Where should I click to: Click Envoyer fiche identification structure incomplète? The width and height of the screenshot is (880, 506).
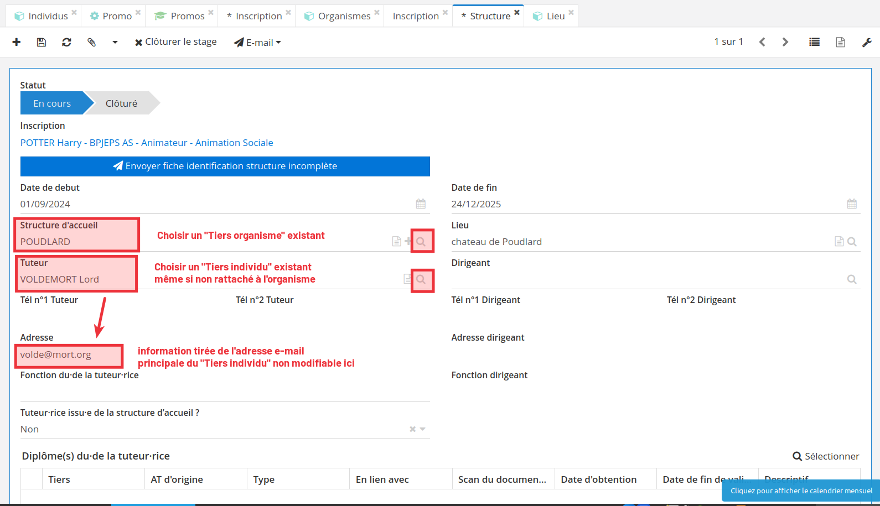click(x=225, y=166)
